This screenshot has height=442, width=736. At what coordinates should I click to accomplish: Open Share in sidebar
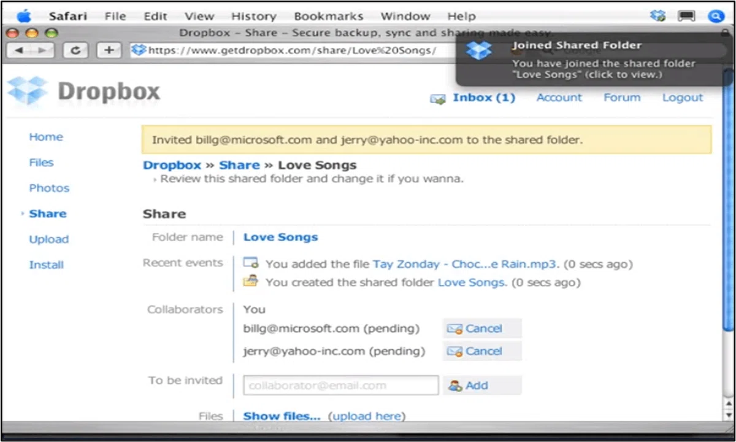click(48, 214)
